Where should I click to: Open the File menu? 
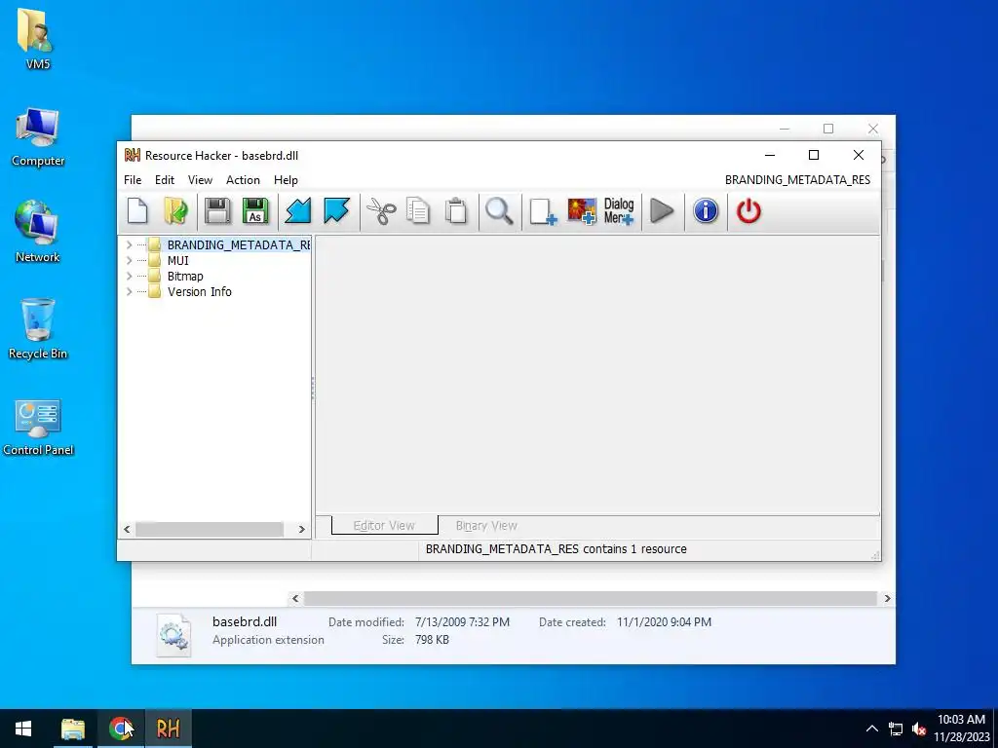(133, 180)
